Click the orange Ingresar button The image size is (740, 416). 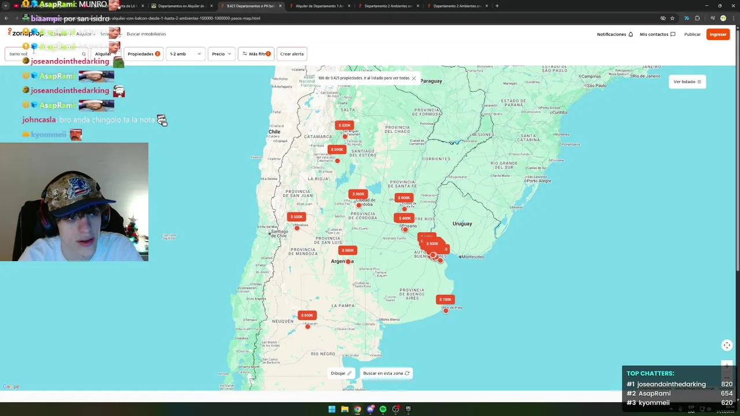(x=718, y=34)
